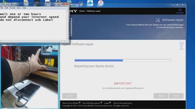Click the IMPORTANT warning heading
195x109 pixels.
pos(123,84)
